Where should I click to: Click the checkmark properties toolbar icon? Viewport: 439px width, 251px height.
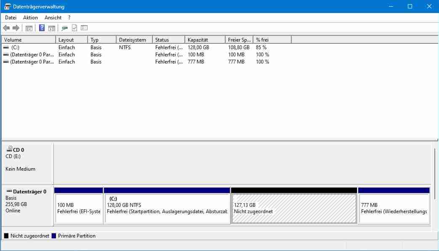click(74, 28)
